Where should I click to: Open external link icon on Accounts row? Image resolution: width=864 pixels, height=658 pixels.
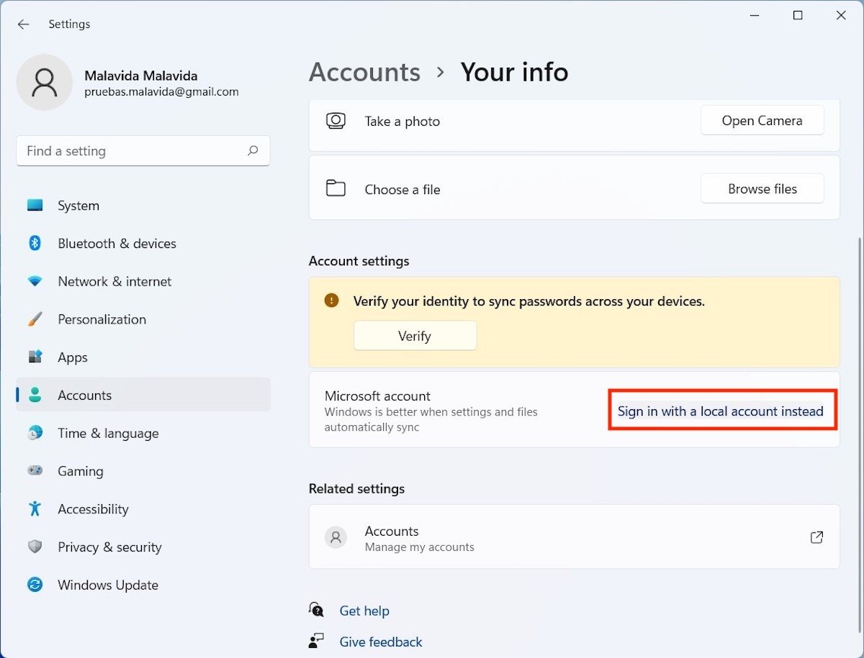[816, 537]
